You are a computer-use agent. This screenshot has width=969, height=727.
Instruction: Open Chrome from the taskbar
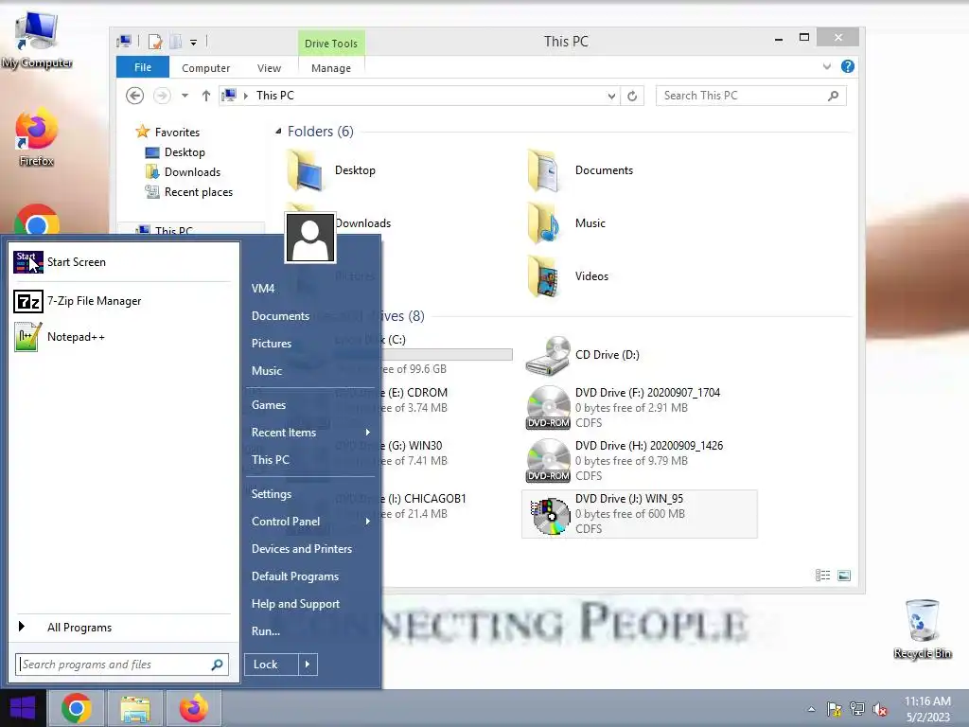(77, 708)
